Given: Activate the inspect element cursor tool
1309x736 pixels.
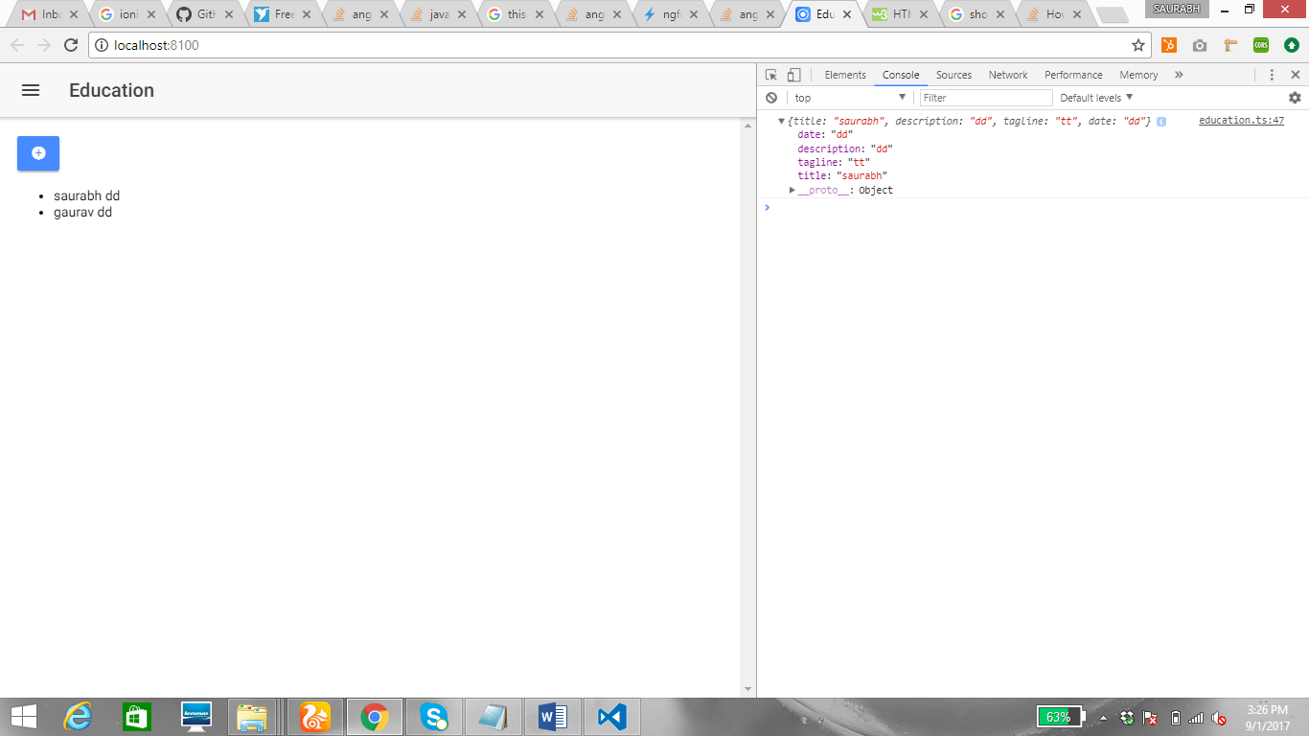Looking at the screenshot, I should [771, 74].
